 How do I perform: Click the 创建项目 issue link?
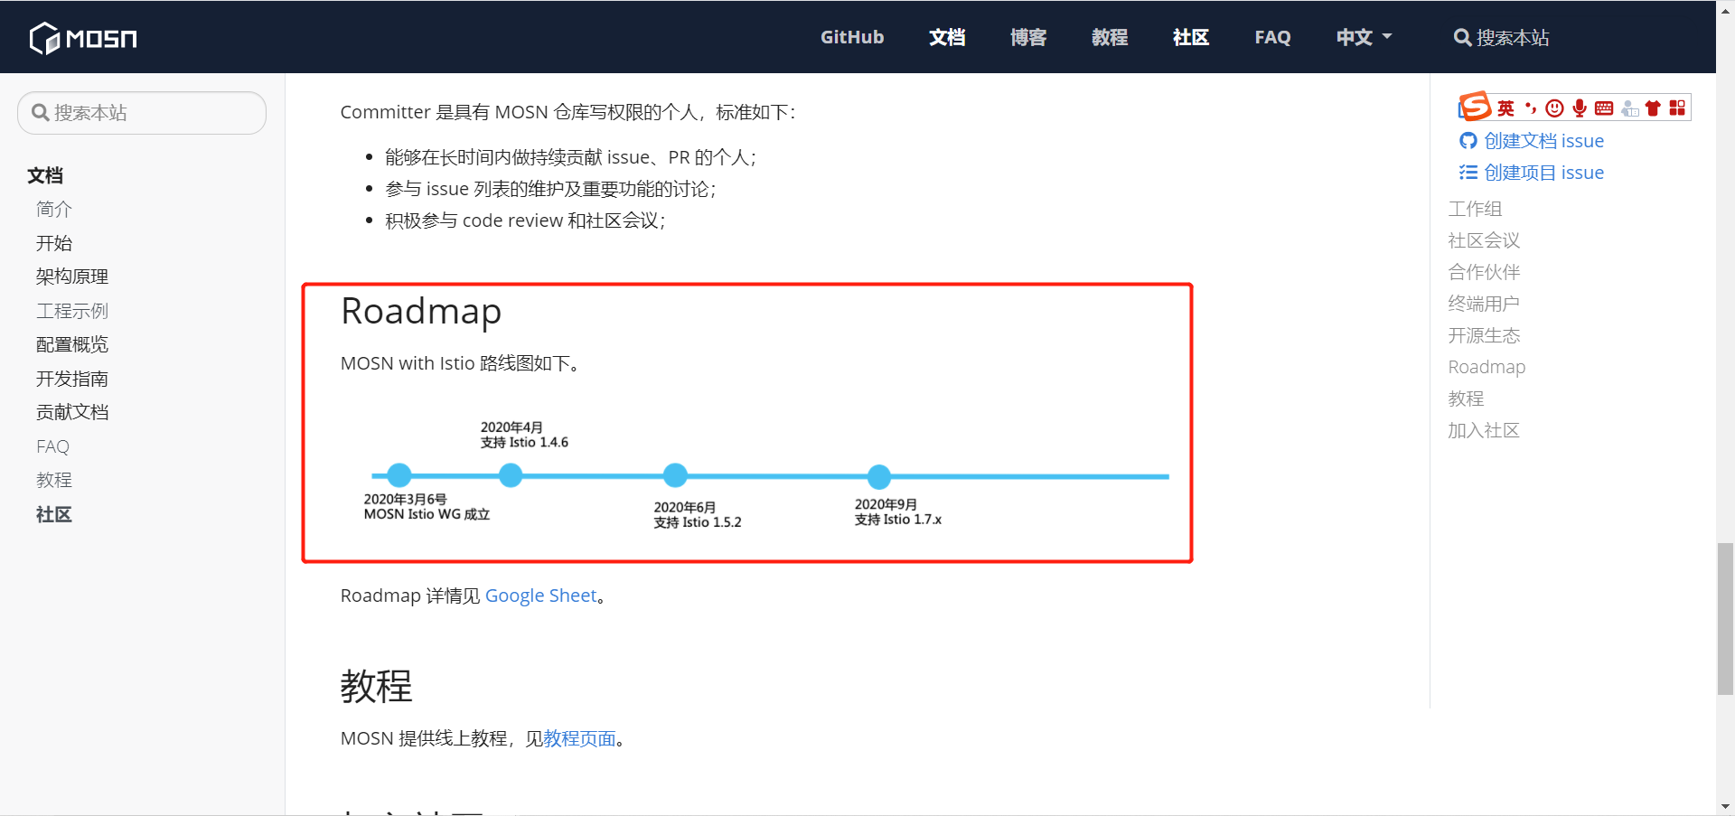[x=1532, y=173]
